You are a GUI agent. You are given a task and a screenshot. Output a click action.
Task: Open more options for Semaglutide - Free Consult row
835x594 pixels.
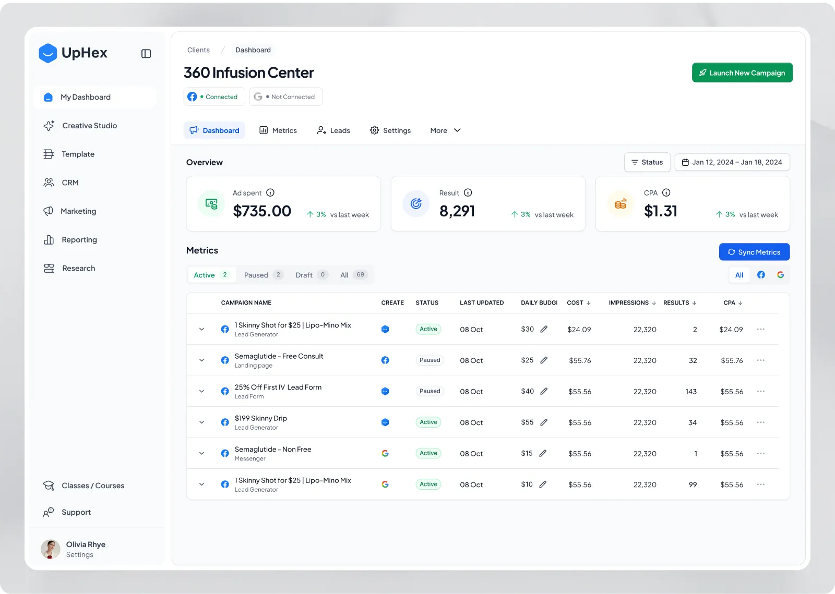(761, 360)
